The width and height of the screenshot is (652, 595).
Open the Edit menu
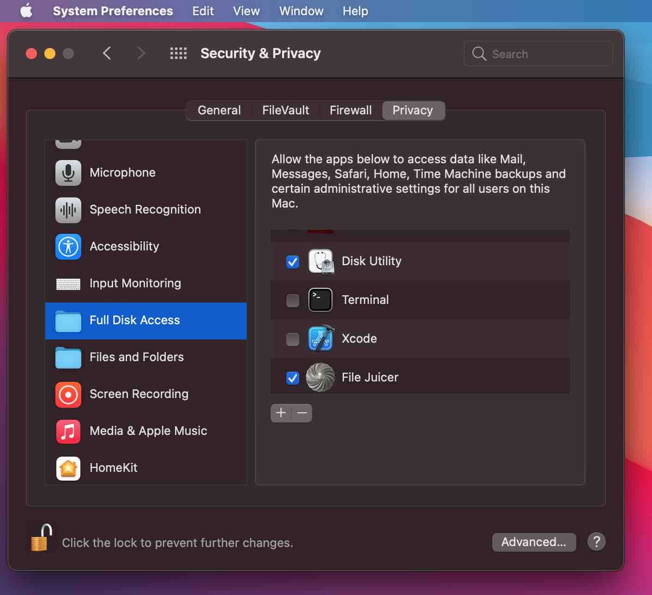pos(203,11)
